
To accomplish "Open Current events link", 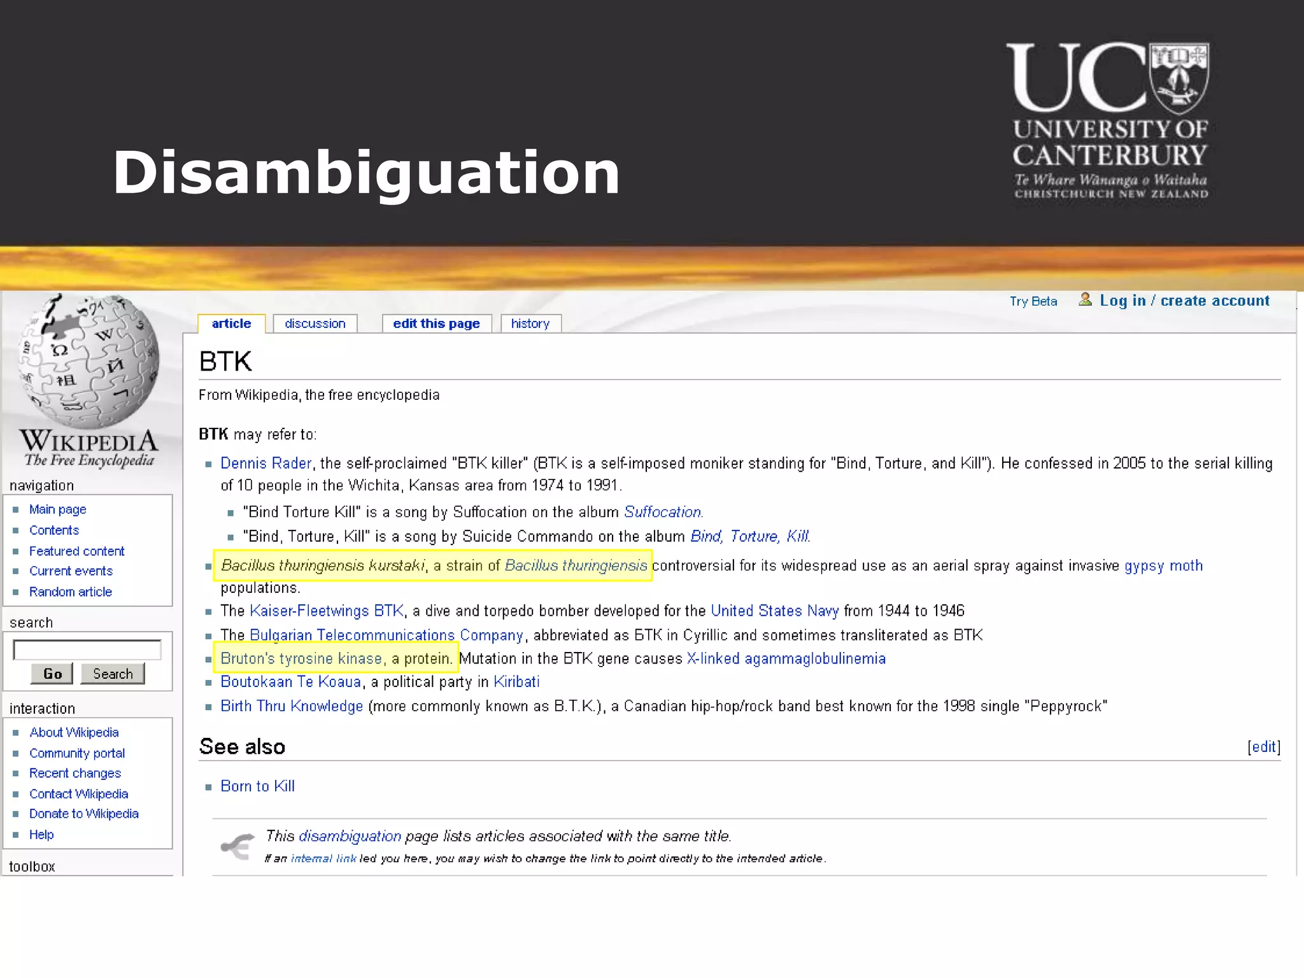I will point(71,571).
